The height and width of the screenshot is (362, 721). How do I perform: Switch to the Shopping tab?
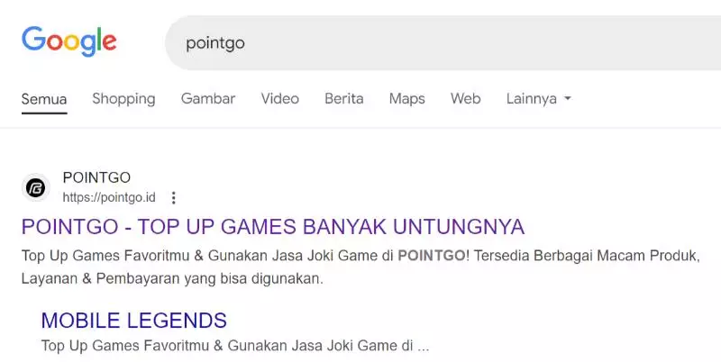point(123,99)
